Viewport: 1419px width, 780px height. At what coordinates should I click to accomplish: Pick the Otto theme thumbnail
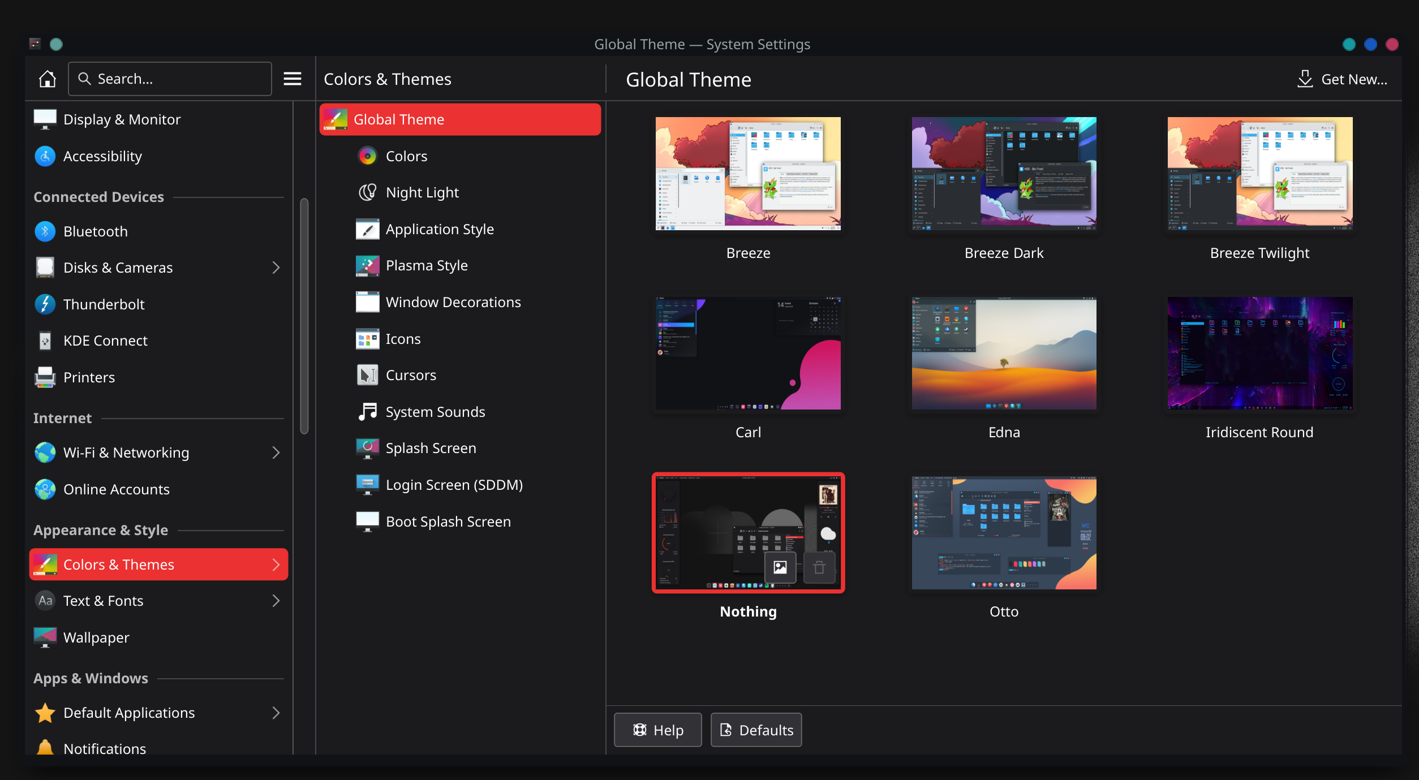pos(1004,533)
